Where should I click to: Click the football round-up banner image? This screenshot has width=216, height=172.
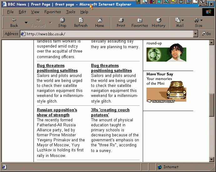pos(166,53)
